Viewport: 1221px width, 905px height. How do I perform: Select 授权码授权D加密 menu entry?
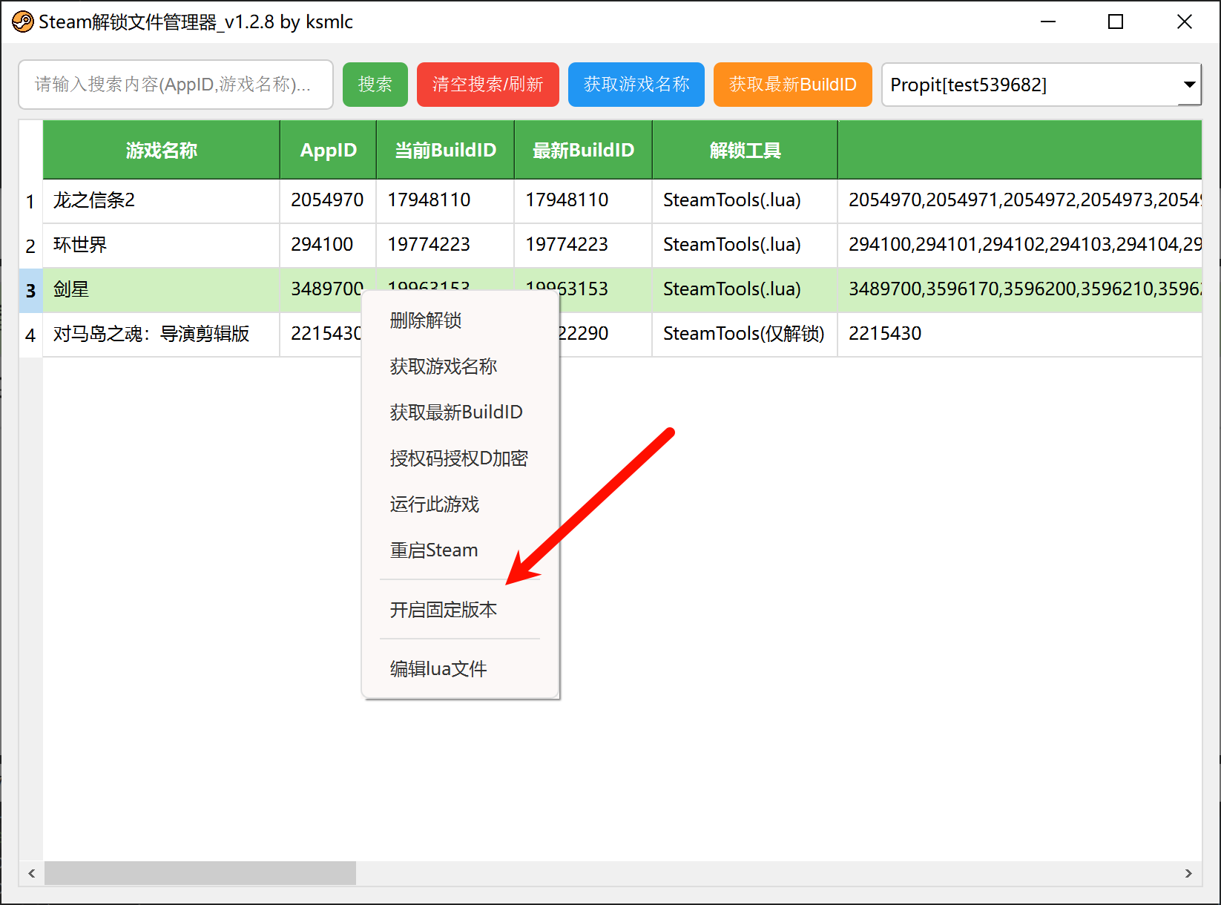click(x=458, y=458)
